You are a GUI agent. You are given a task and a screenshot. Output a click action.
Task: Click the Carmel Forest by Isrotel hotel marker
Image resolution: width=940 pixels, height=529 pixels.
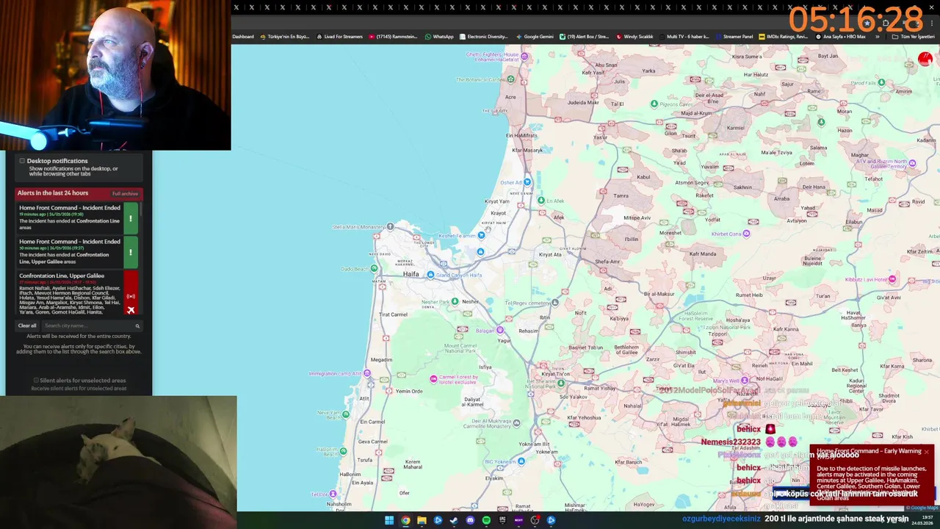tap(433, 379)
